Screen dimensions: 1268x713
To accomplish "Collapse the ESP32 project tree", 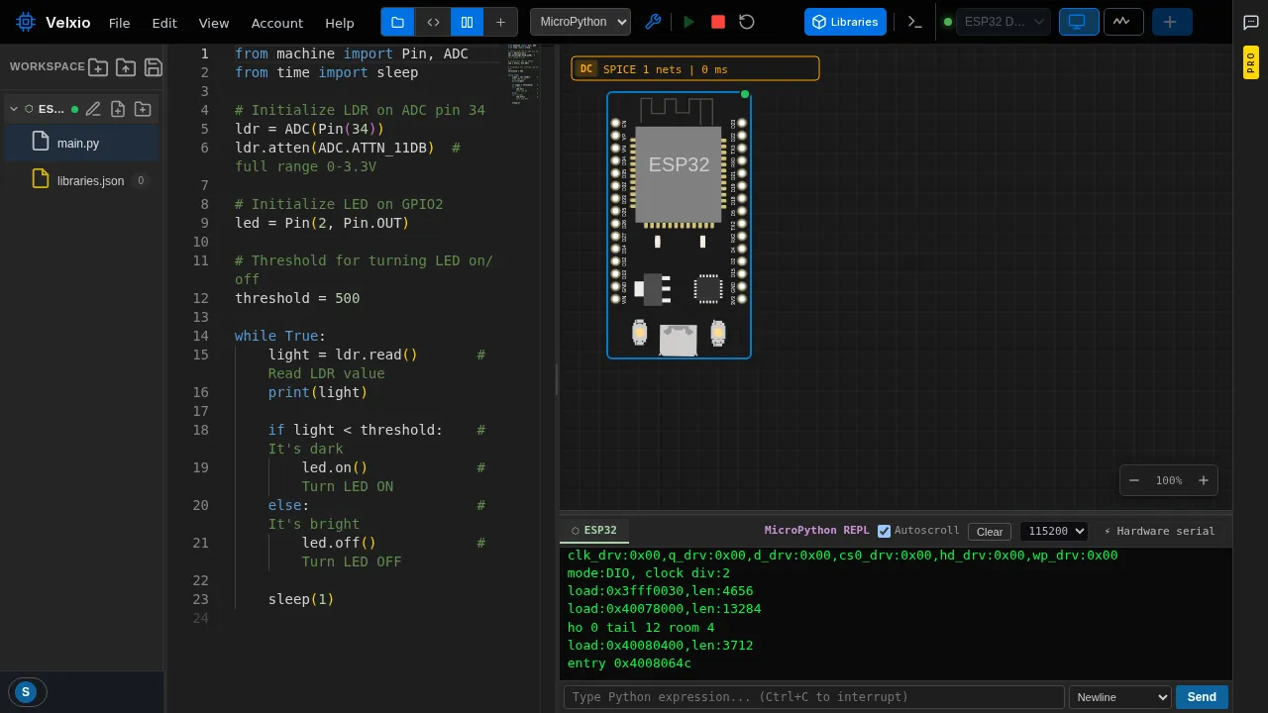I will 14,109.
